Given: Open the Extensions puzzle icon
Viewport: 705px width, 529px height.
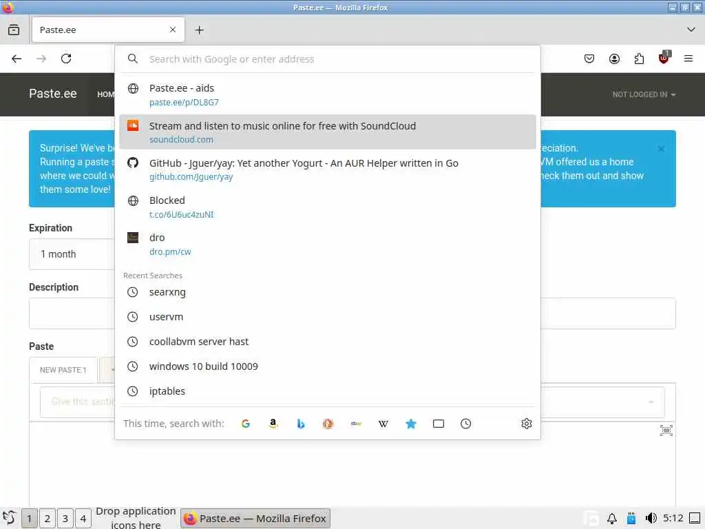Looking at the screenshot, I should (639, 59).
